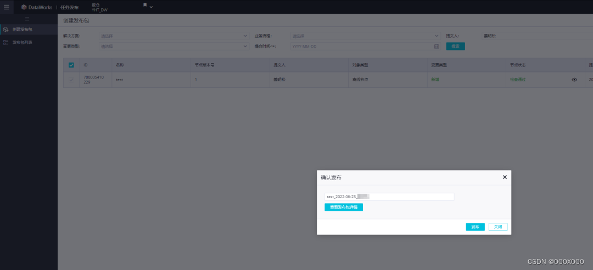Toggle the checkbox for the test row
Image resolution: width=593 pixels, height=270 pixels.
71,80
